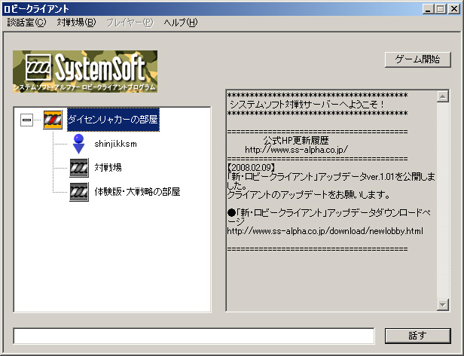This screenshot has height=356, width=464.
Task: Click the ダイセンリャカーの部屋 room icon
Action: click(x=53, y=120)
